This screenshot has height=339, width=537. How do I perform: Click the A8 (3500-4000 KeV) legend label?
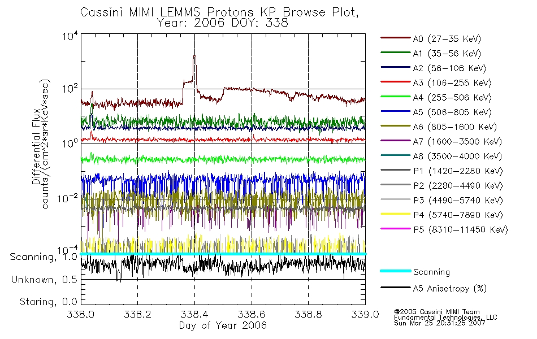coord(457,157)
